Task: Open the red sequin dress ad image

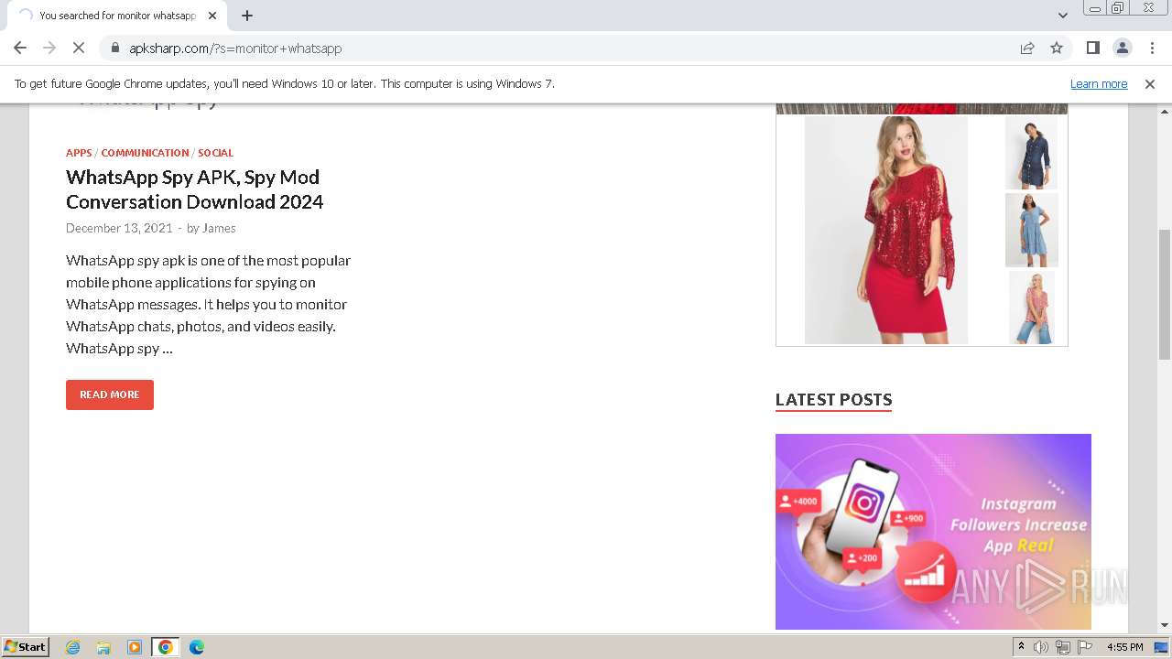Action: pyautogui.click(x=886, y=230)
